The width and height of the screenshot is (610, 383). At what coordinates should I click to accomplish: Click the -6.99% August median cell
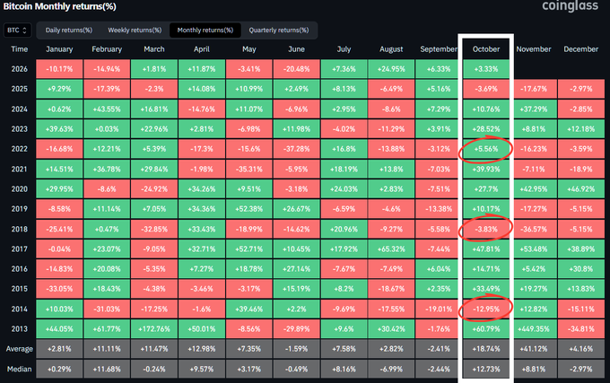tap(391, 369)
